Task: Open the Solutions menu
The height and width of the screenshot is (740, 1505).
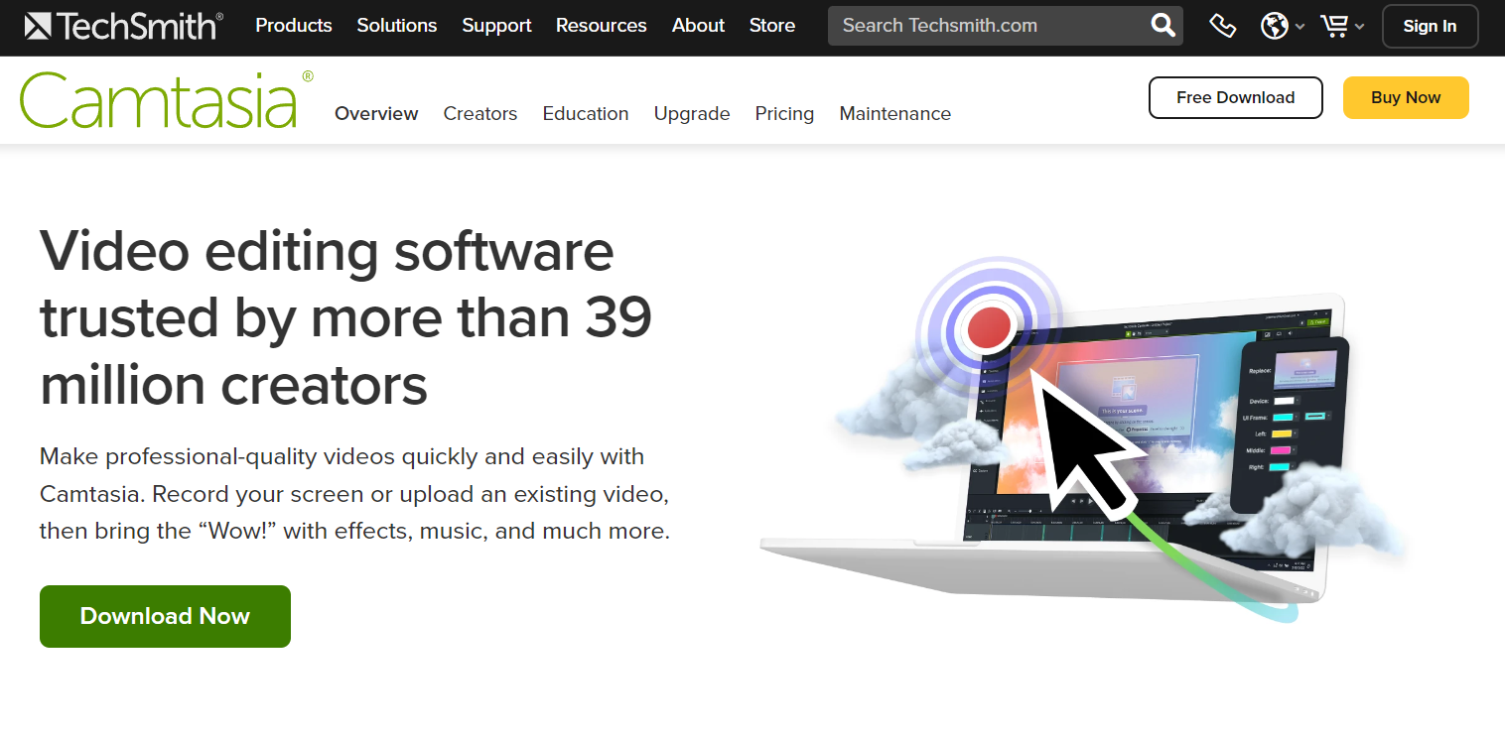Action: pos(397,26)
